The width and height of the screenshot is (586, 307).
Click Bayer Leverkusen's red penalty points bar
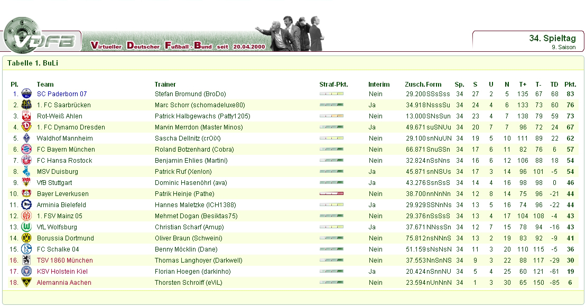coord(331,194)
